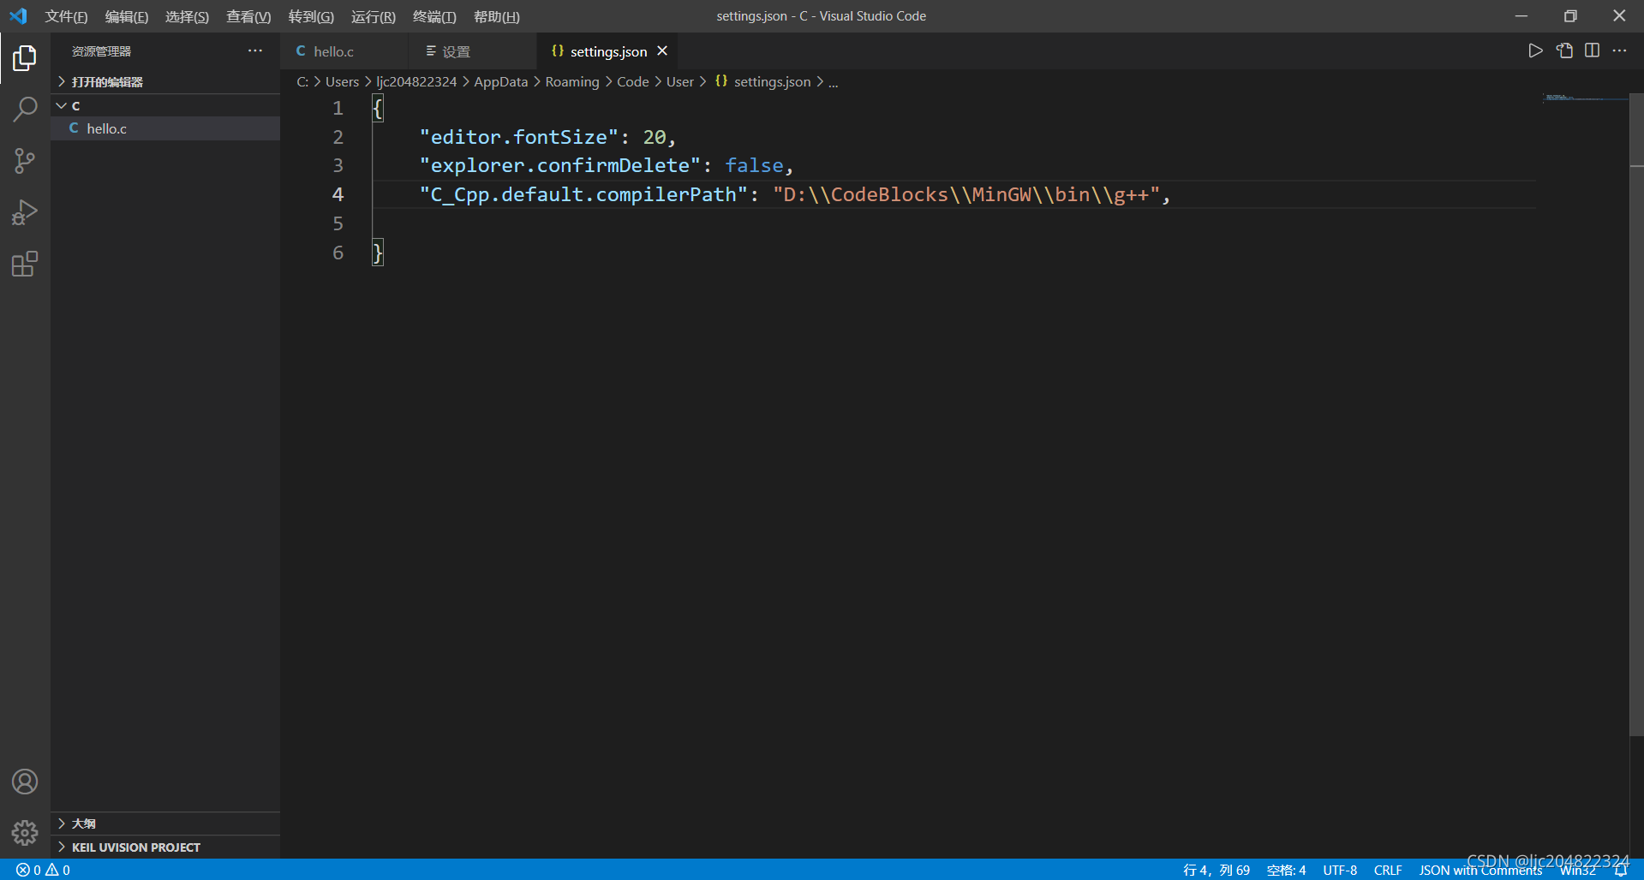Open notifications bell in status bar
The image size is (1644, 880).
tap(1621, 870)
